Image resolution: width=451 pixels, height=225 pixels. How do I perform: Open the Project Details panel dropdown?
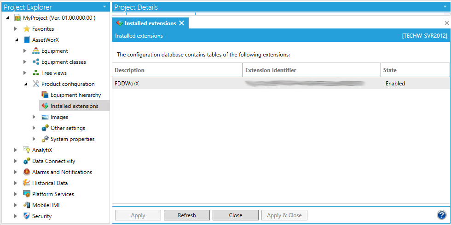445,7
